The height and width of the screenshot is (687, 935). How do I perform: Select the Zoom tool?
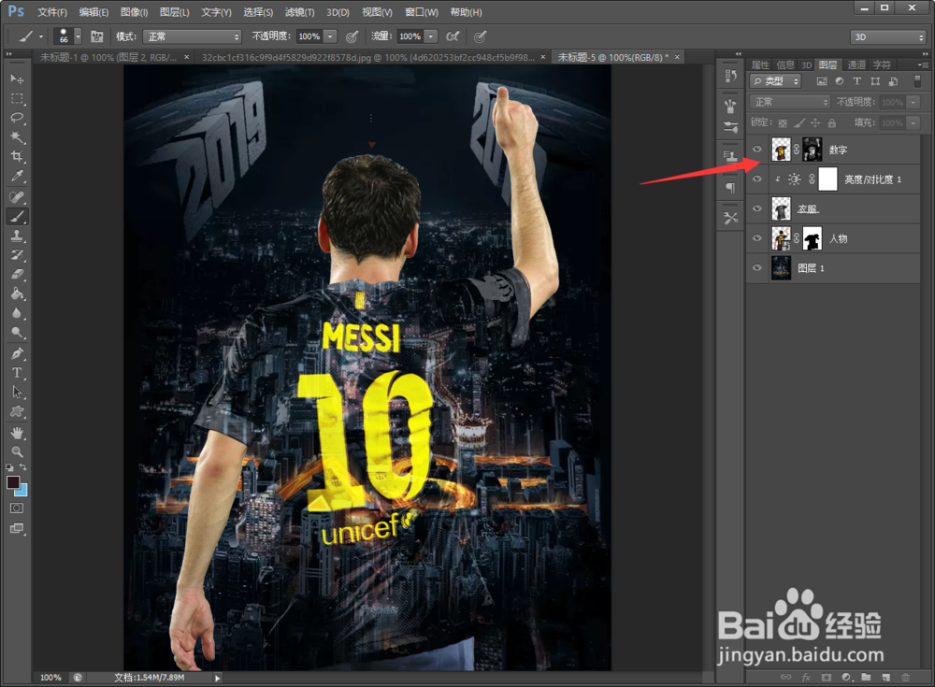tap(17, 451)
